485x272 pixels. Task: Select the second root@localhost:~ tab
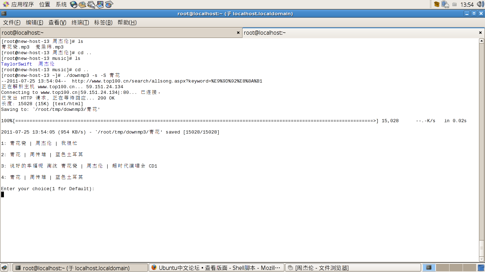pyautogui.click(x=364, y=33)
